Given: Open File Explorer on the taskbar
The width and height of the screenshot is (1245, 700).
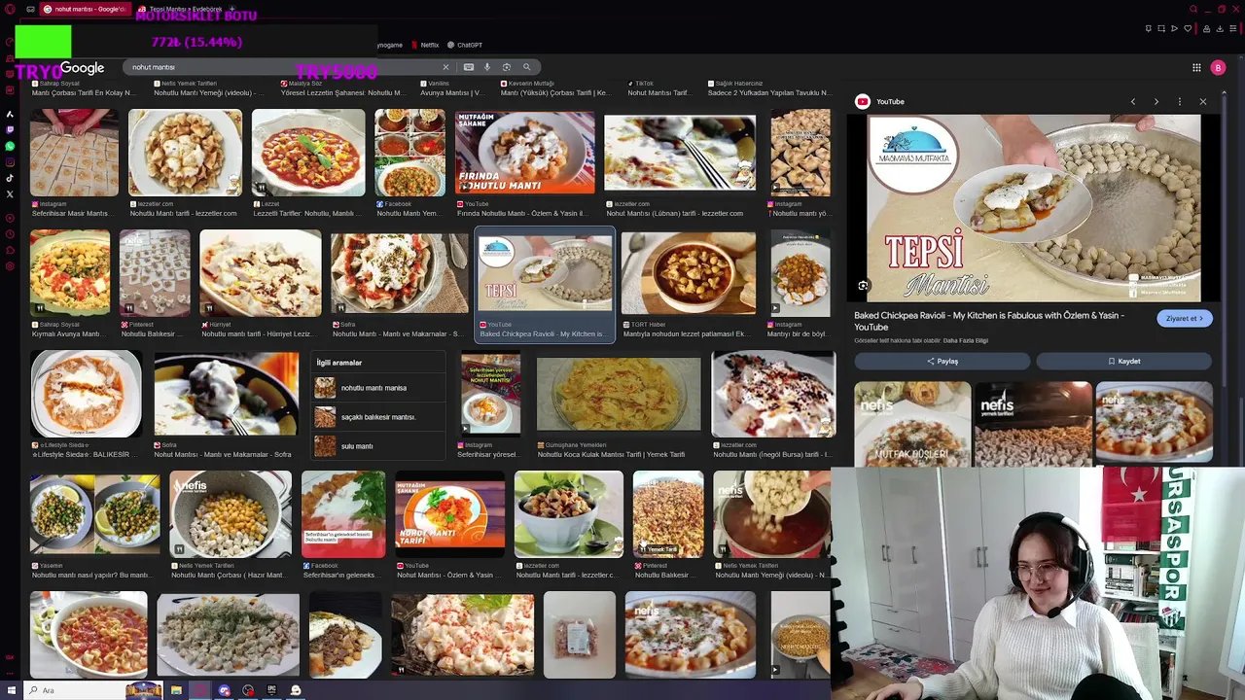Looking at the screenshot, I should click(x=176, y=690).
